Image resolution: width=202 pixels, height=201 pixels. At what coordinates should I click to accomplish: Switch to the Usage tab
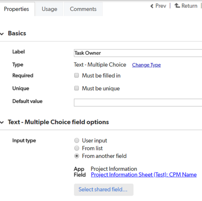click(49, 9)
